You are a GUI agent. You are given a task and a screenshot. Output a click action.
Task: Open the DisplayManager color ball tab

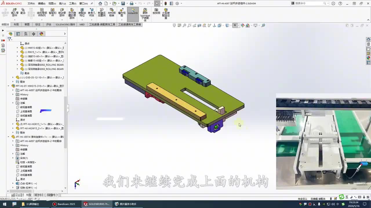[x=41, y=34]
